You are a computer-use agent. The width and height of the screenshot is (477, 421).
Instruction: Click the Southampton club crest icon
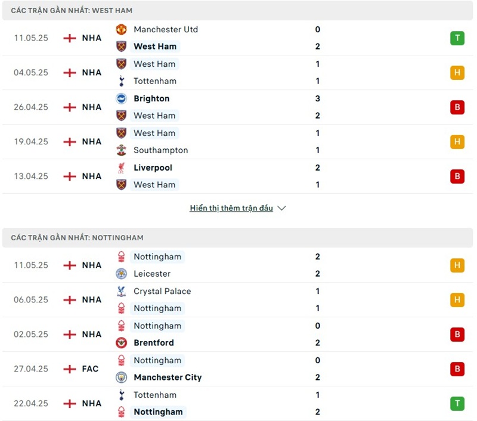pos(122,150)
